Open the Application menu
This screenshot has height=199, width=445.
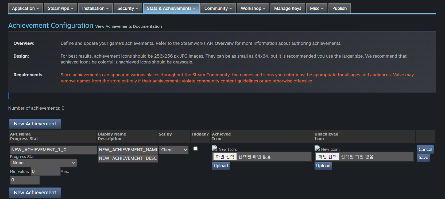click(x=25, y=8)
